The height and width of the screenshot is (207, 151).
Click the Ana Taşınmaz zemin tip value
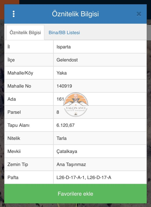click(71, 165)
